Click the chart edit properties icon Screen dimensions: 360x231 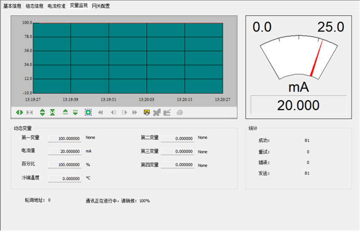pyautogui.click(x=167, y=112)
